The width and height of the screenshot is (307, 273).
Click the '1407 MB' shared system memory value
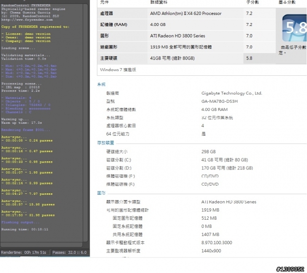tap(210, 235)
